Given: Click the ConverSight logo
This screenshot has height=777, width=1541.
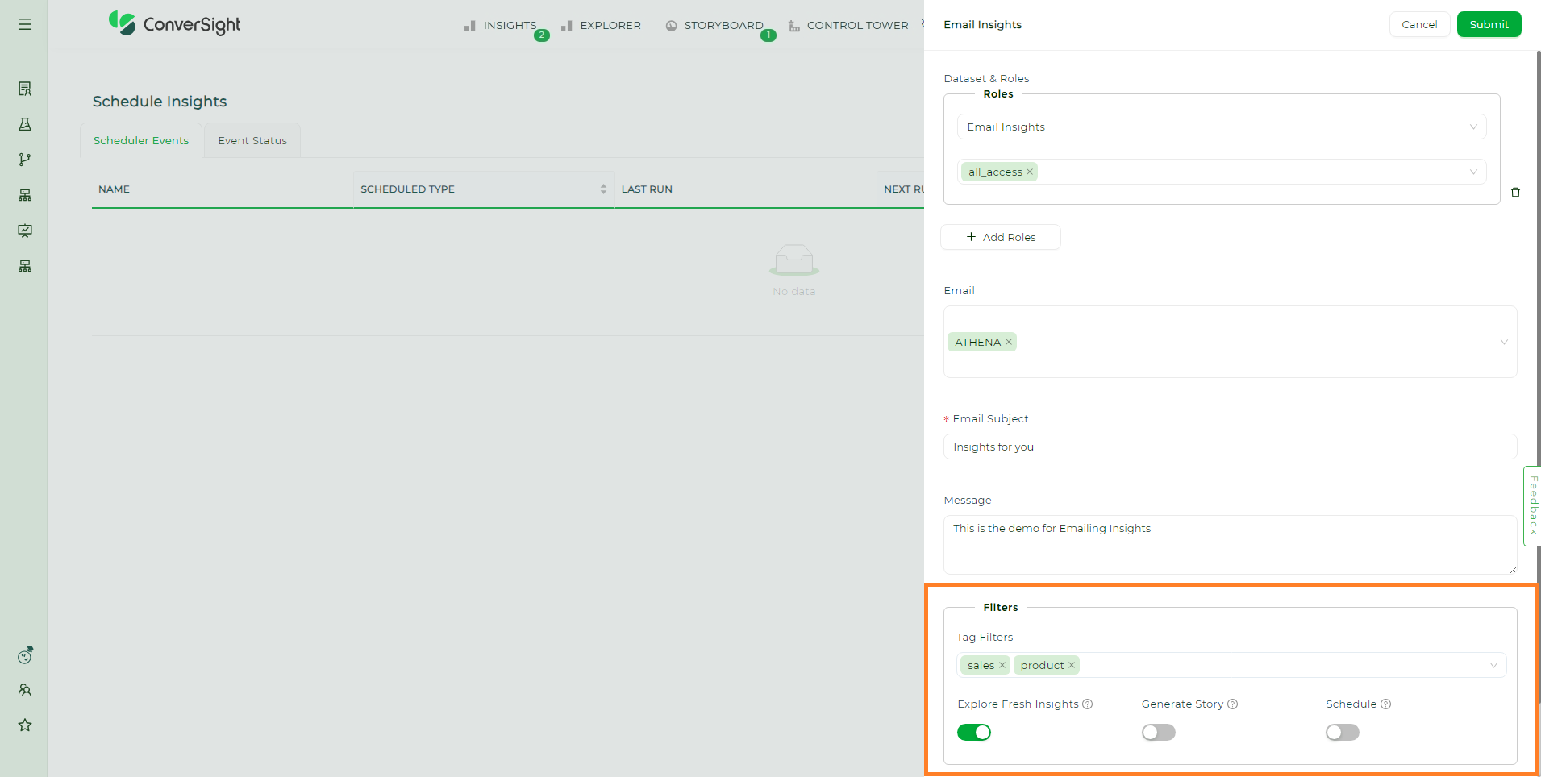Looking at the screenshot, I should tap(175, 24).
